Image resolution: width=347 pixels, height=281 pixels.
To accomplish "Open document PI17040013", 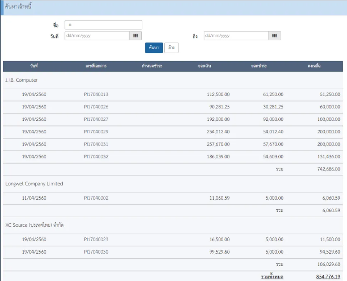I will pyautogui.click(x=96, y=94).
